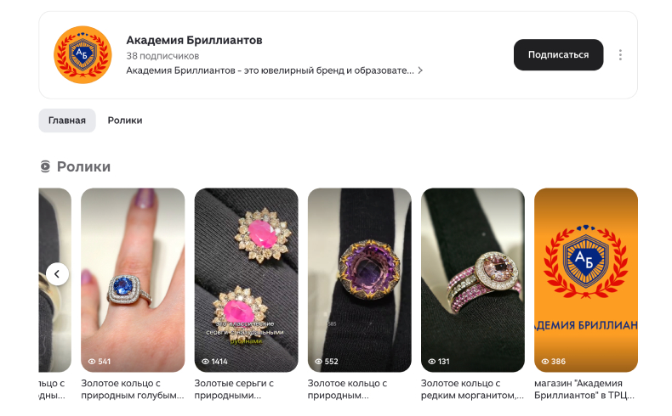Open the purple amethyst ring video thumbnail
This screenshot has width=672, height=416.
[x=359, y=280]
